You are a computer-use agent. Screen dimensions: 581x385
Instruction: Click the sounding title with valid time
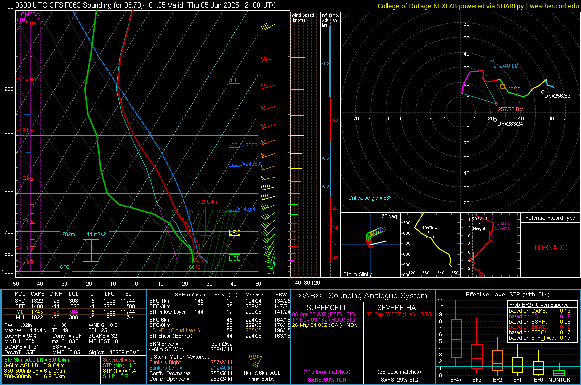[146, 5]
